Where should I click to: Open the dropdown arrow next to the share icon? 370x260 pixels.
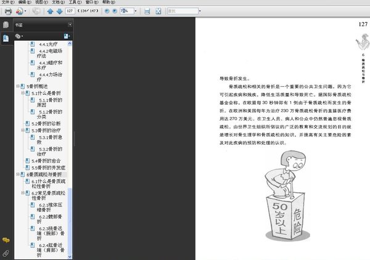pos(25,11)
